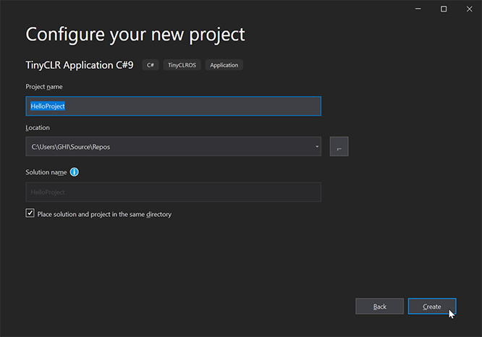Click the Project name label
Viewport: 482px width, 337px height.
[x=44, y=87]
